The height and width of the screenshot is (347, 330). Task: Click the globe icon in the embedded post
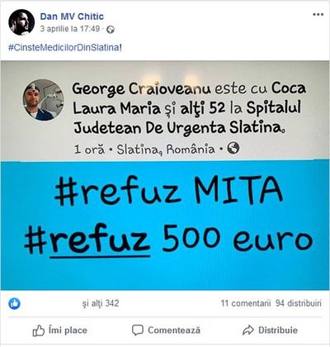233,148
